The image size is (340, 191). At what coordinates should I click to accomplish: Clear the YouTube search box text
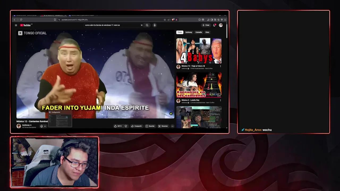point(142,25)
